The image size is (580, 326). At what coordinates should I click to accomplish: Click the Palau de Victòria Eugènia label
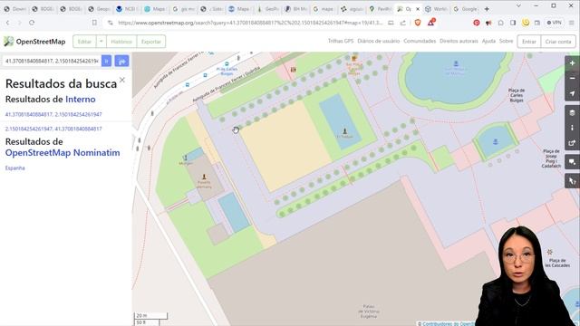point(369,312)
